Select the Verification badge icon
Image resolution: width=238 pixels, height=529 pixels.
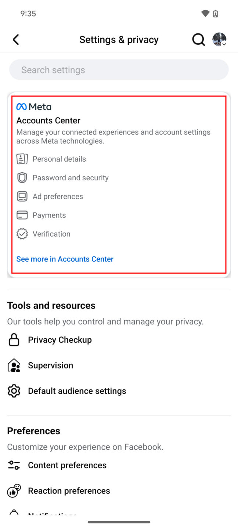tap(22, 234)
